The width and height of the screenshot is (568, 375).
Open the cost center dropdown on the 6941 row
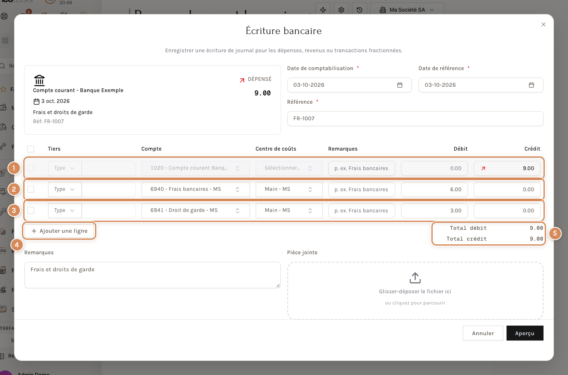(289, 210)
